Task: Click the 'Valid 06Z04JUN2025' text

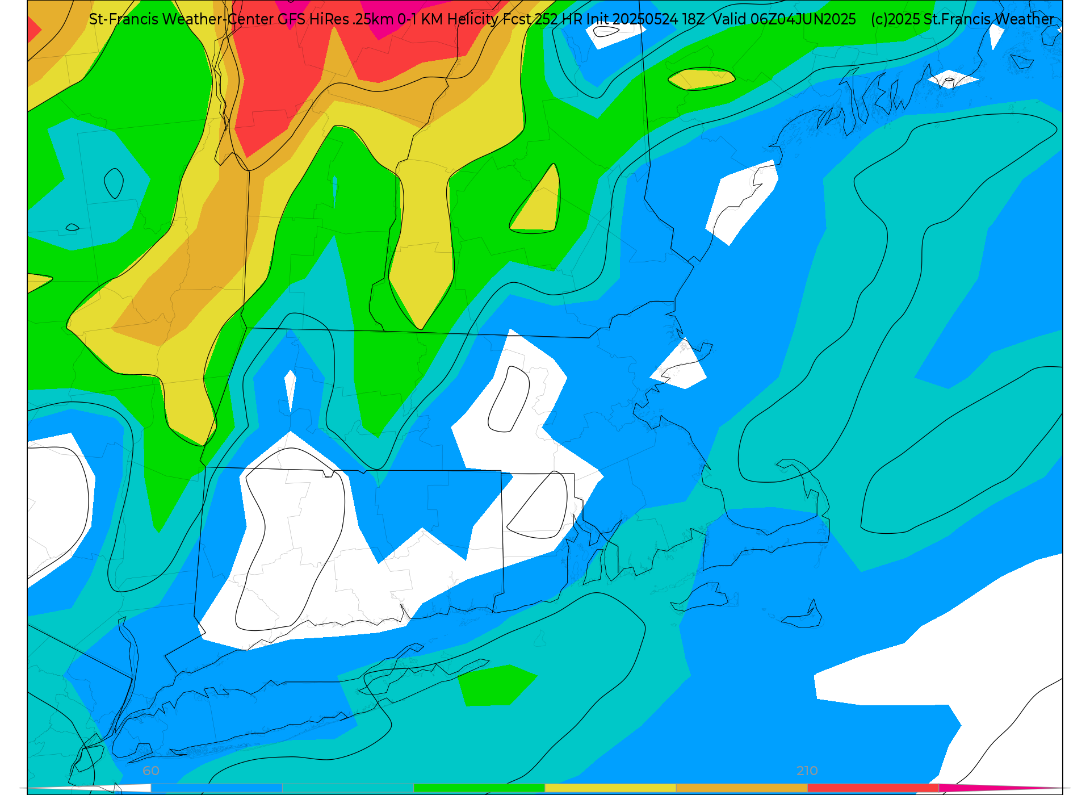Action: [x=784, y=19]
